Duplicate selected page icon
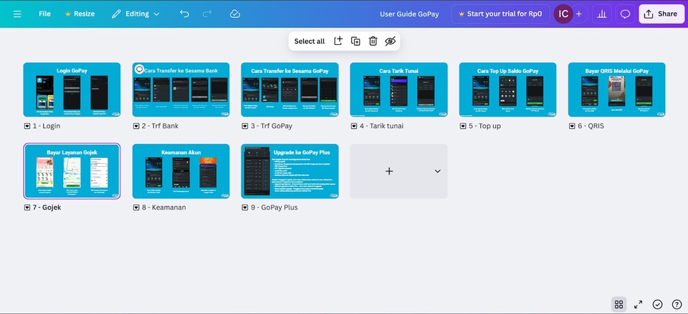 (355, 41)
